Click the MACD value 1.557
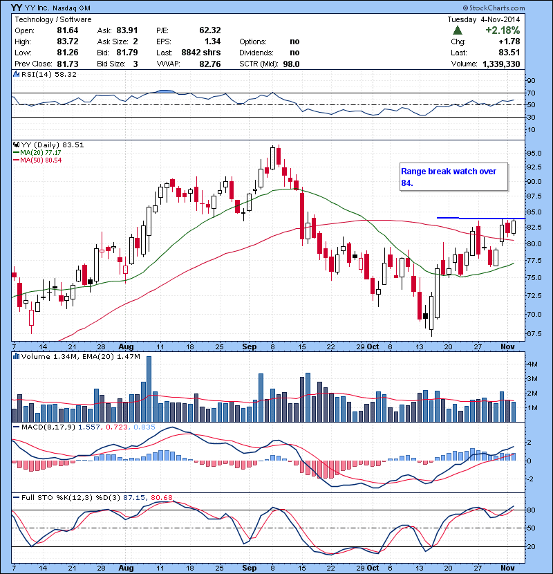This screenshot has height=574, width=553. click(x=89, y=427)
